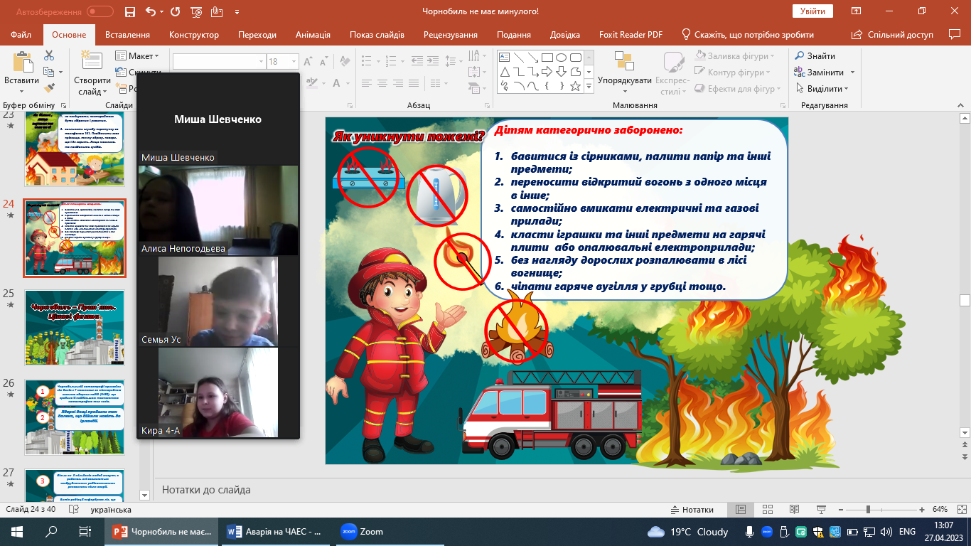Open Reading View from the status bar
Screen dimensions: 971x546
(793, 510)
